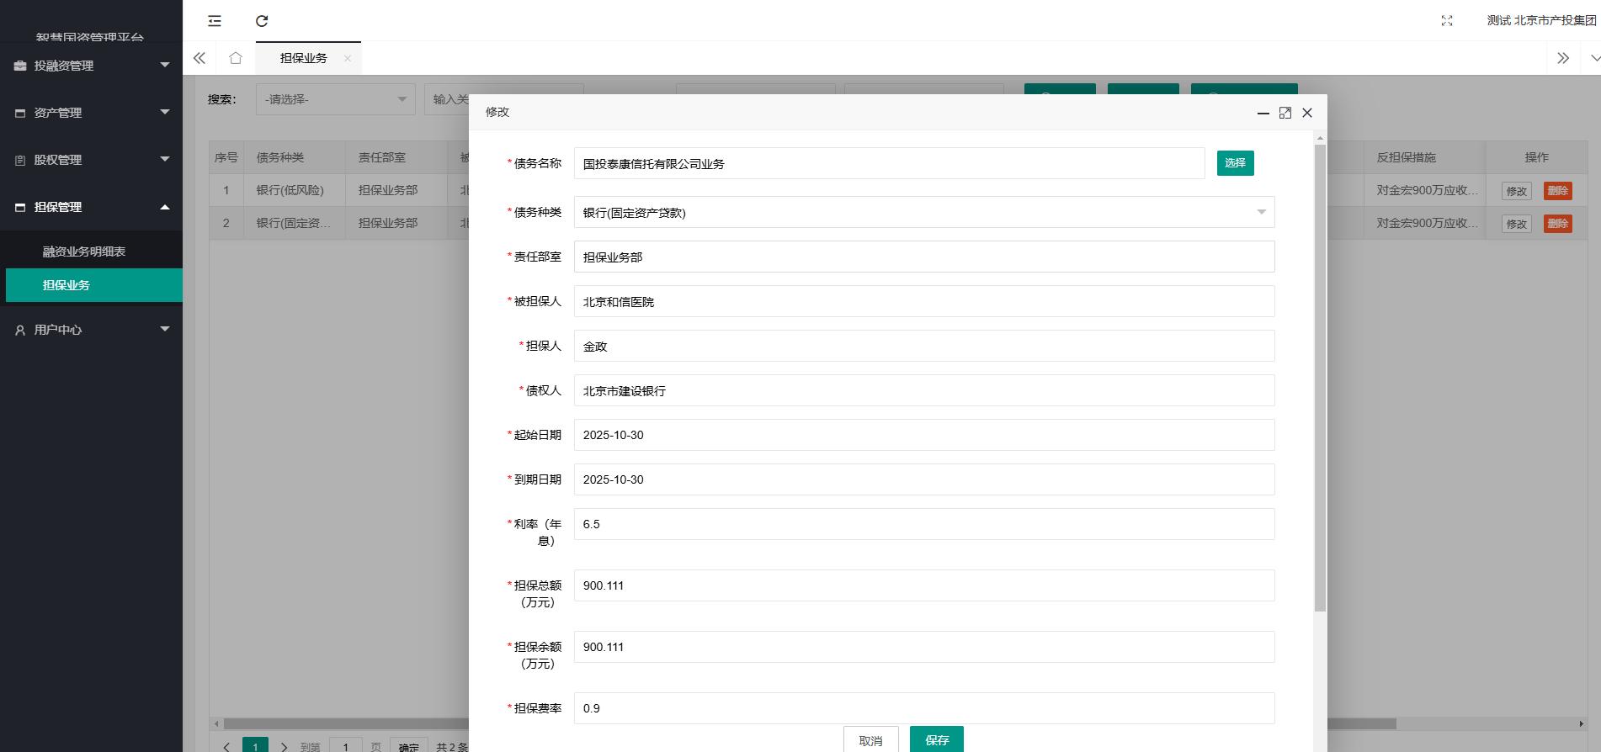Click the 被担保人 input field
The image size is (1601, 752).
tap(923, 301)
